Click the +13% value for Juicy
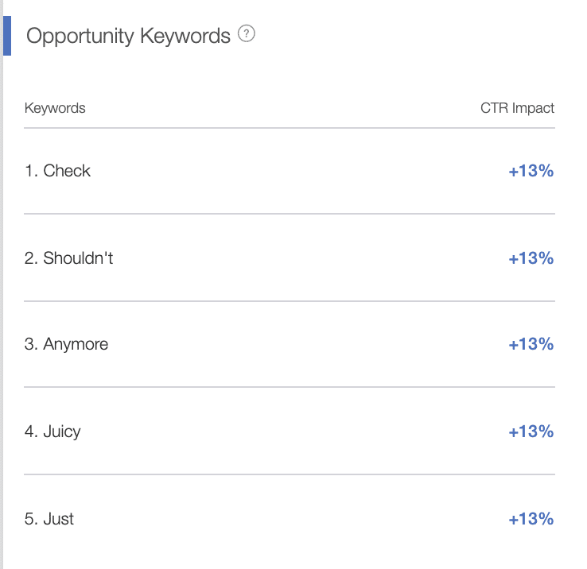587x569 pixels. pyautogui.click(x=531, y=432)
